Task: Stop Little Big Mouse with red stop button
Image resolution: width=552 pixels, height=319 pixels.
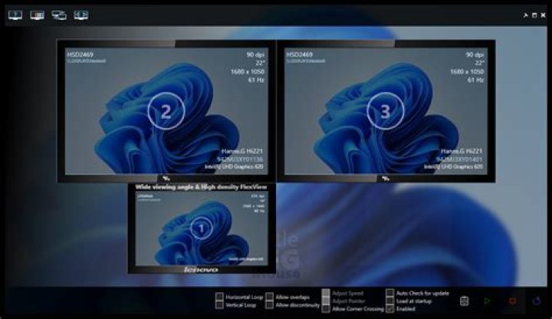Action: click(512, 301)
